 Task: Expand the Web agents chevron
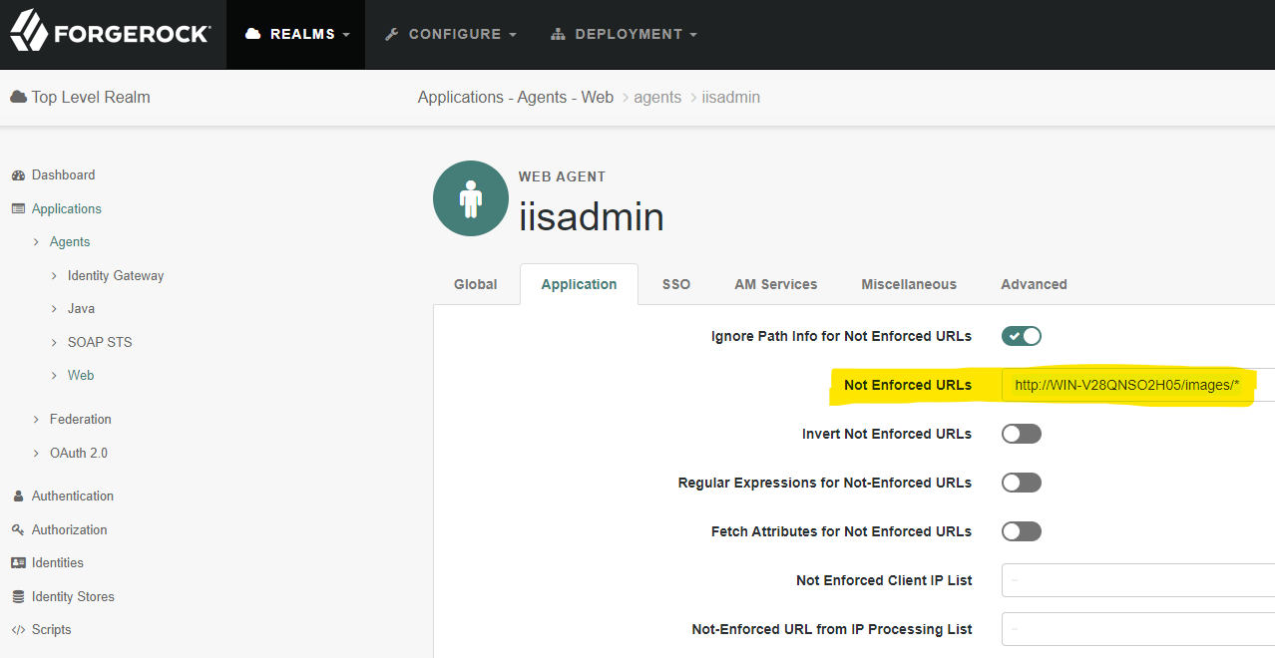(x=55, y=376)
